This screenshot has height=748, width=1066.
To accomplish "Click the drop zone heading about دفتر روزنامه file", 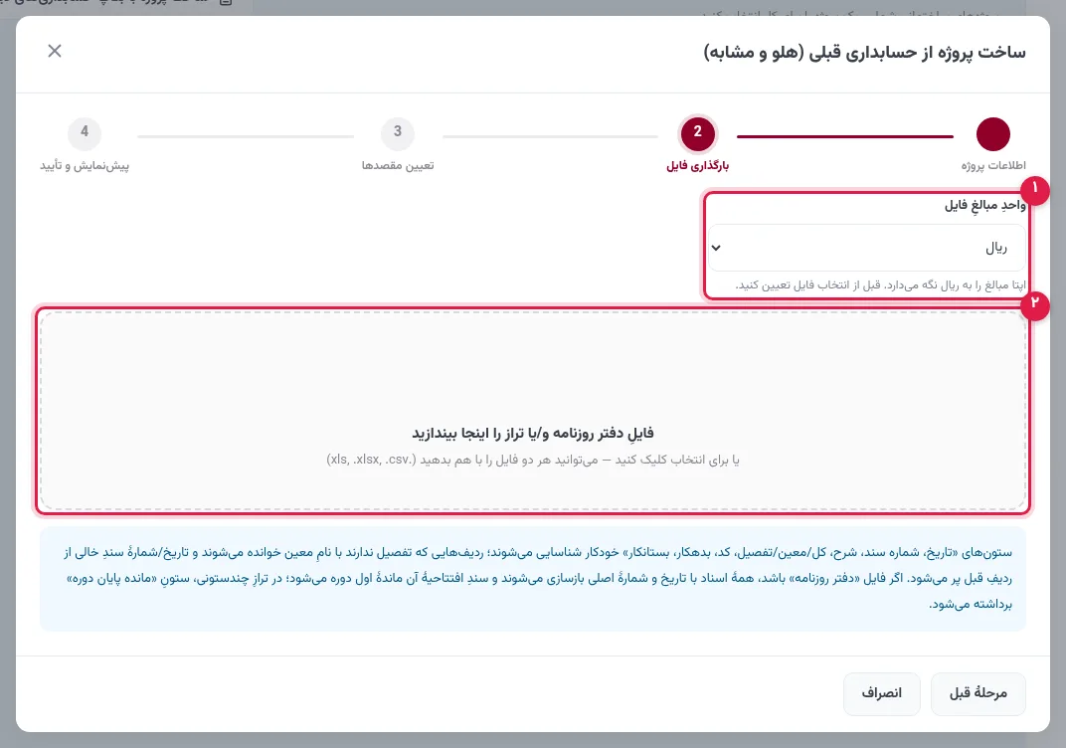I will [x=533, y=433].
